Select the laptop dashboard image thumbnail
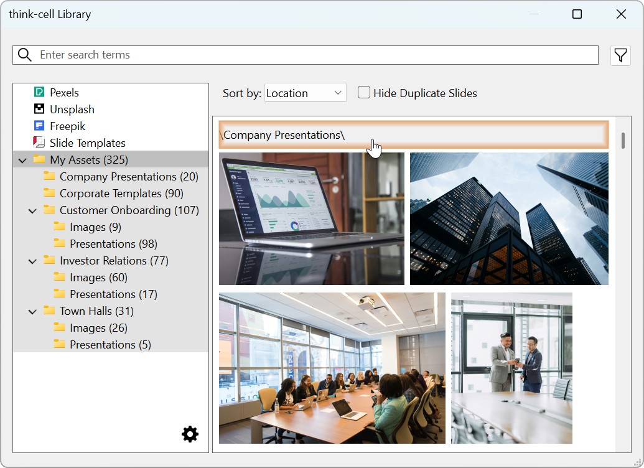644x468 pixels. tap(311, 218)
